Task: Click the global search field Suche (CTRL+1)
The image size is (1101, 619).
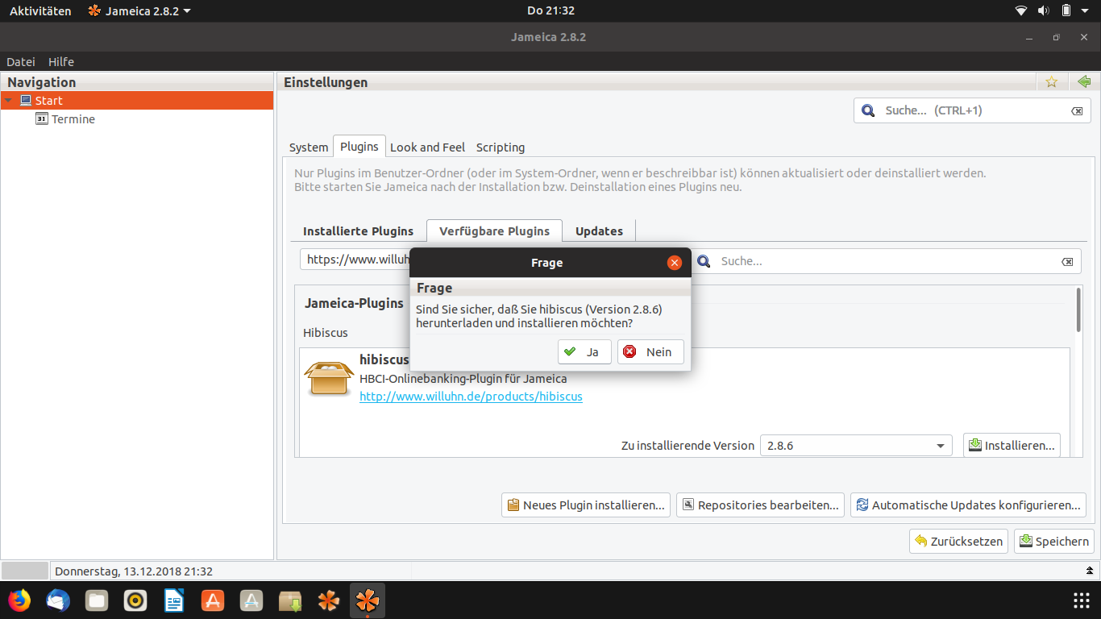Action: coord(974,110)
